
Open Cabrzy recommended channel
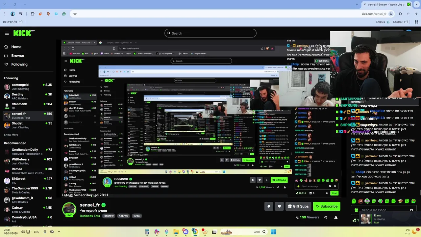(28, 210)
